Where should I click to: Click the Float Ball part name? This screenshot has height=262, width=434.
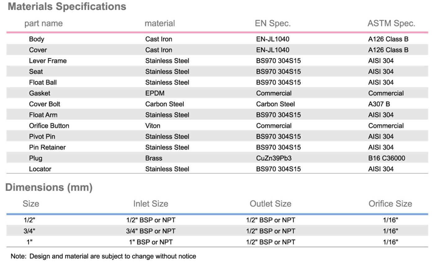pos(43,82)
